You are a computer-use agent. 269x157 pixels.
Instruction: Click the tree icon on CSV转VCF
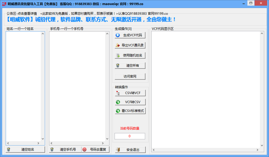pyautogui.click(x=118, y=93)
